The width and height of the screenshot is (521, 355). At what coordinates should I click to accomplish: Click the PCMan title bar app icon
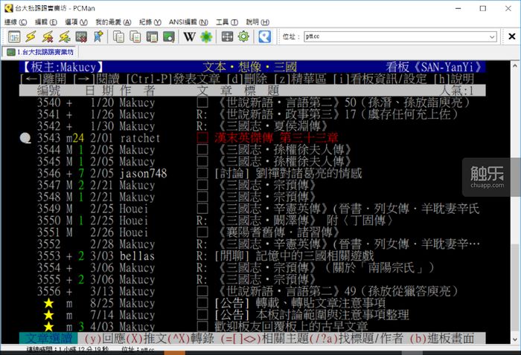coord(8,8)
